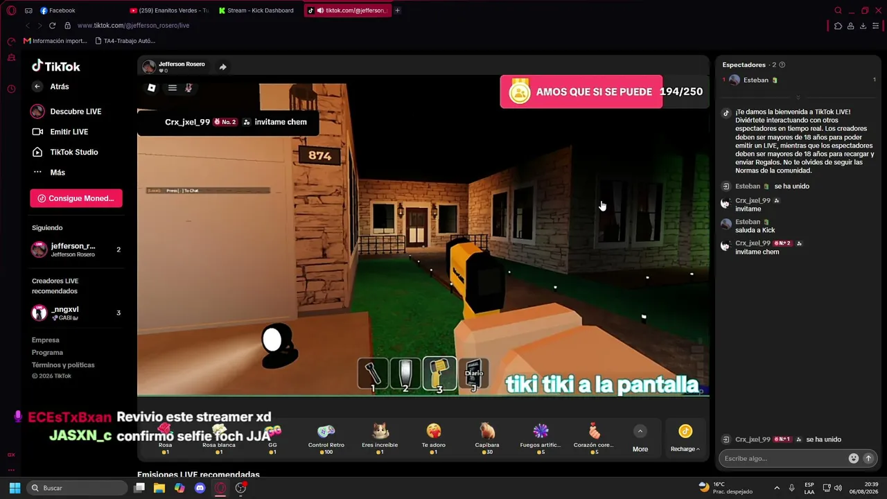Show hidden system tray icons
Viewport: 887px width, 499px height.
pyautogui.click(x=777, y=488)
